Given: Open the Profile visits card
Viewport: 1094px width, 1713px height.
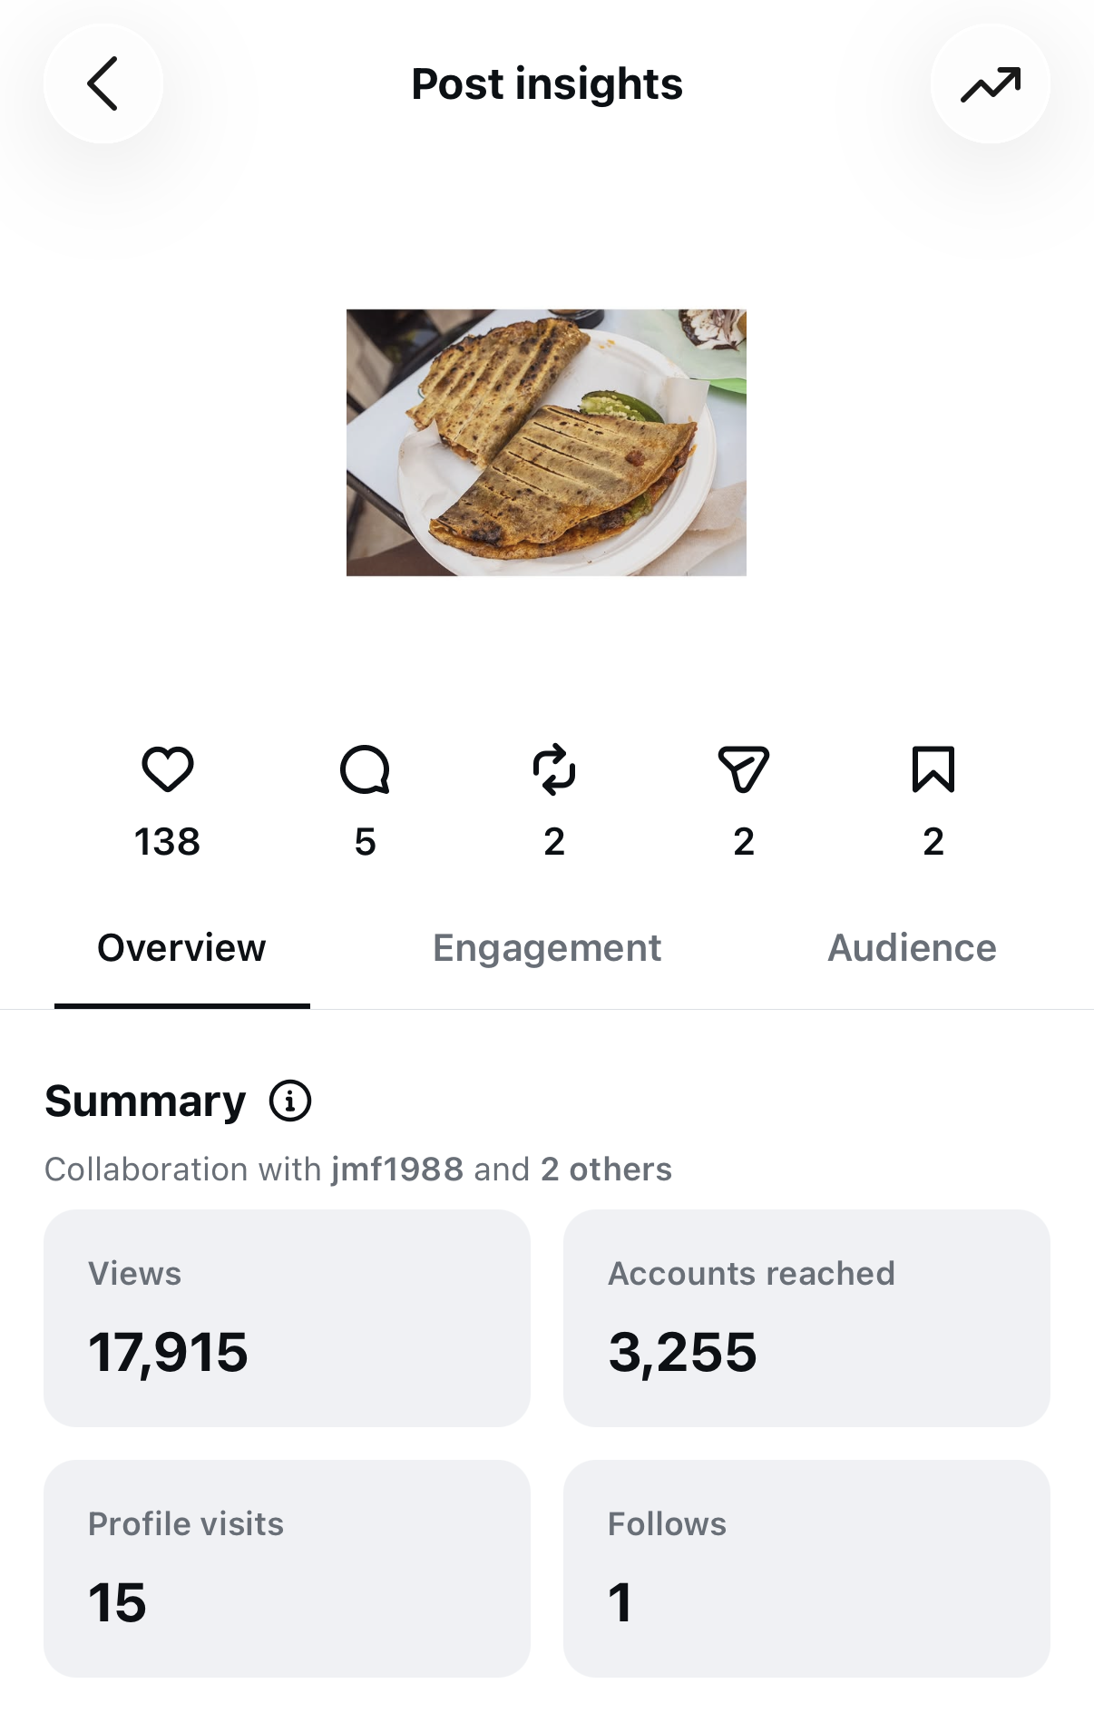Looking at the screenshot, I should (287, 1569).
